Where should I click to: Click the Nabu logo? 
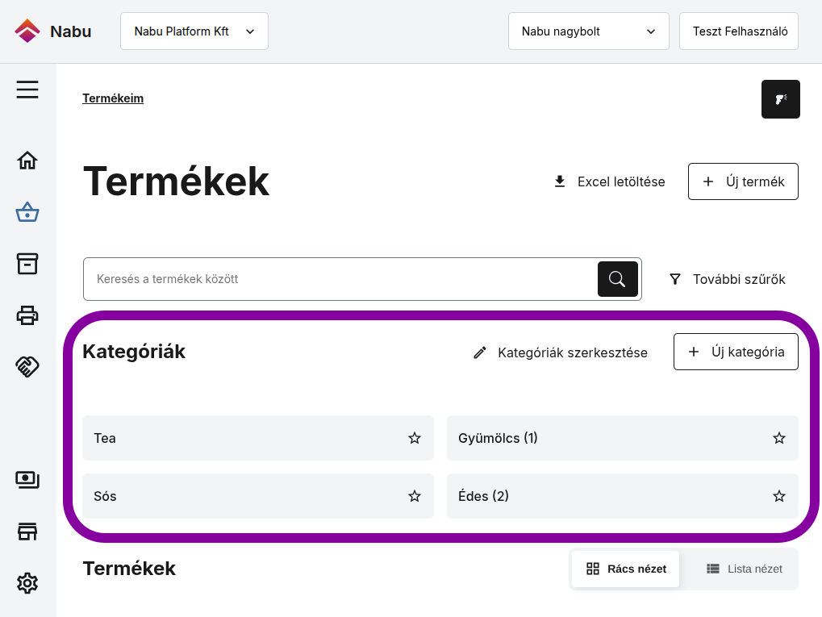[53, 31]
